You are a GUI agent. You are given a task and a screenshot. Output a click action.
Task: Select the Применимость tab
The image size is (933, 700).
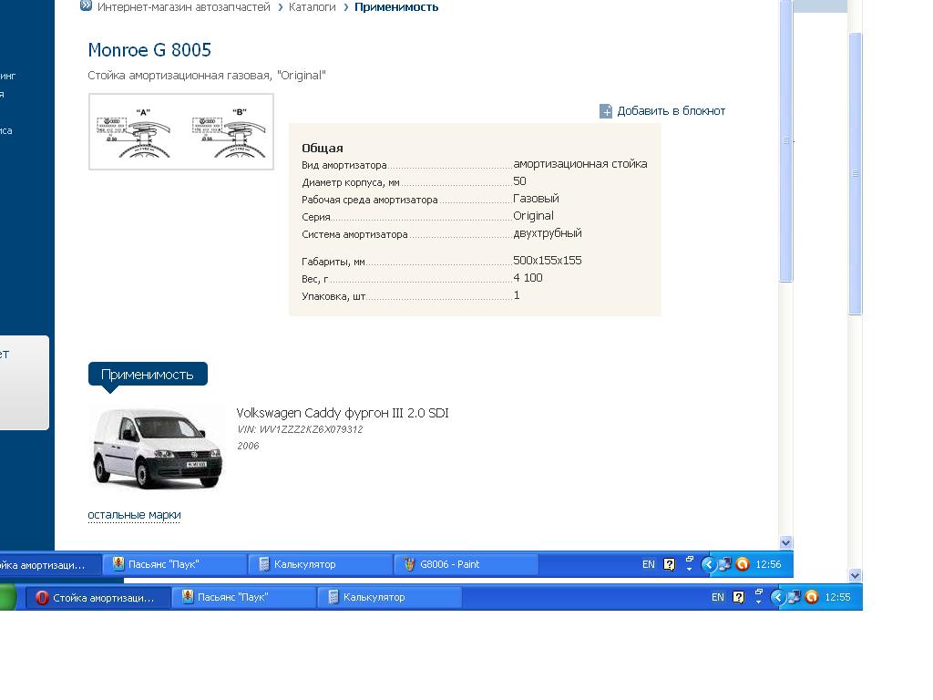click(148, 375)
